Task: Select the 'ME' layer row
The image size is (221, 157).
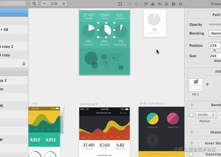Action: 14,106
